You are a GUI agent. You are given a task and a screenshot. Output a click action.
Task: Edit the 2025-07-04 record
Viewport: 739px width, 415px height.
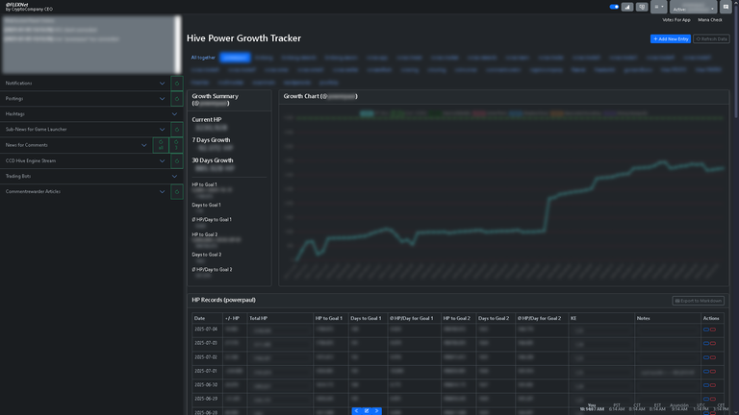(x=706, y=330)
